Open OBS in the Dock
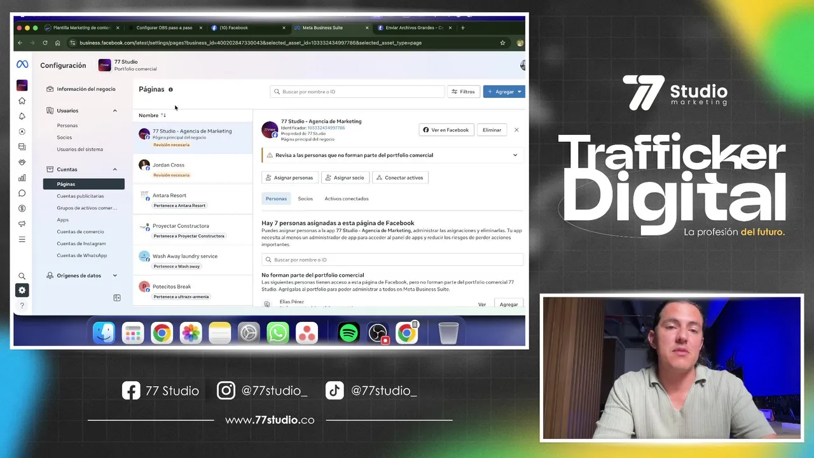 click(x=378, y=333)
